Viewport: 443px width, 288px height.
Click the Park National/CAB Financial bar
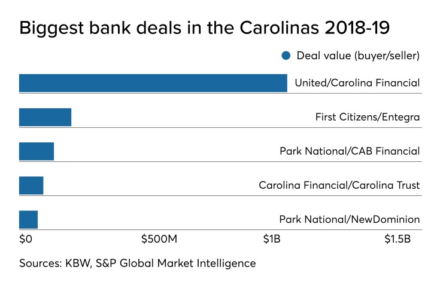click(37, 151)
